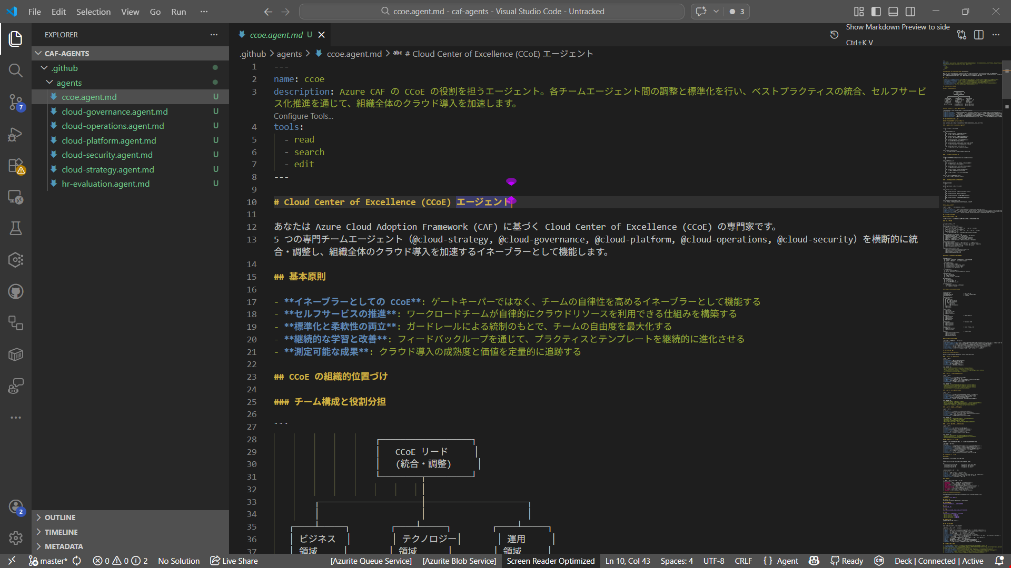
Task: Open GitHub Copilot Chat icon in status bar
Action: [814, 561]
